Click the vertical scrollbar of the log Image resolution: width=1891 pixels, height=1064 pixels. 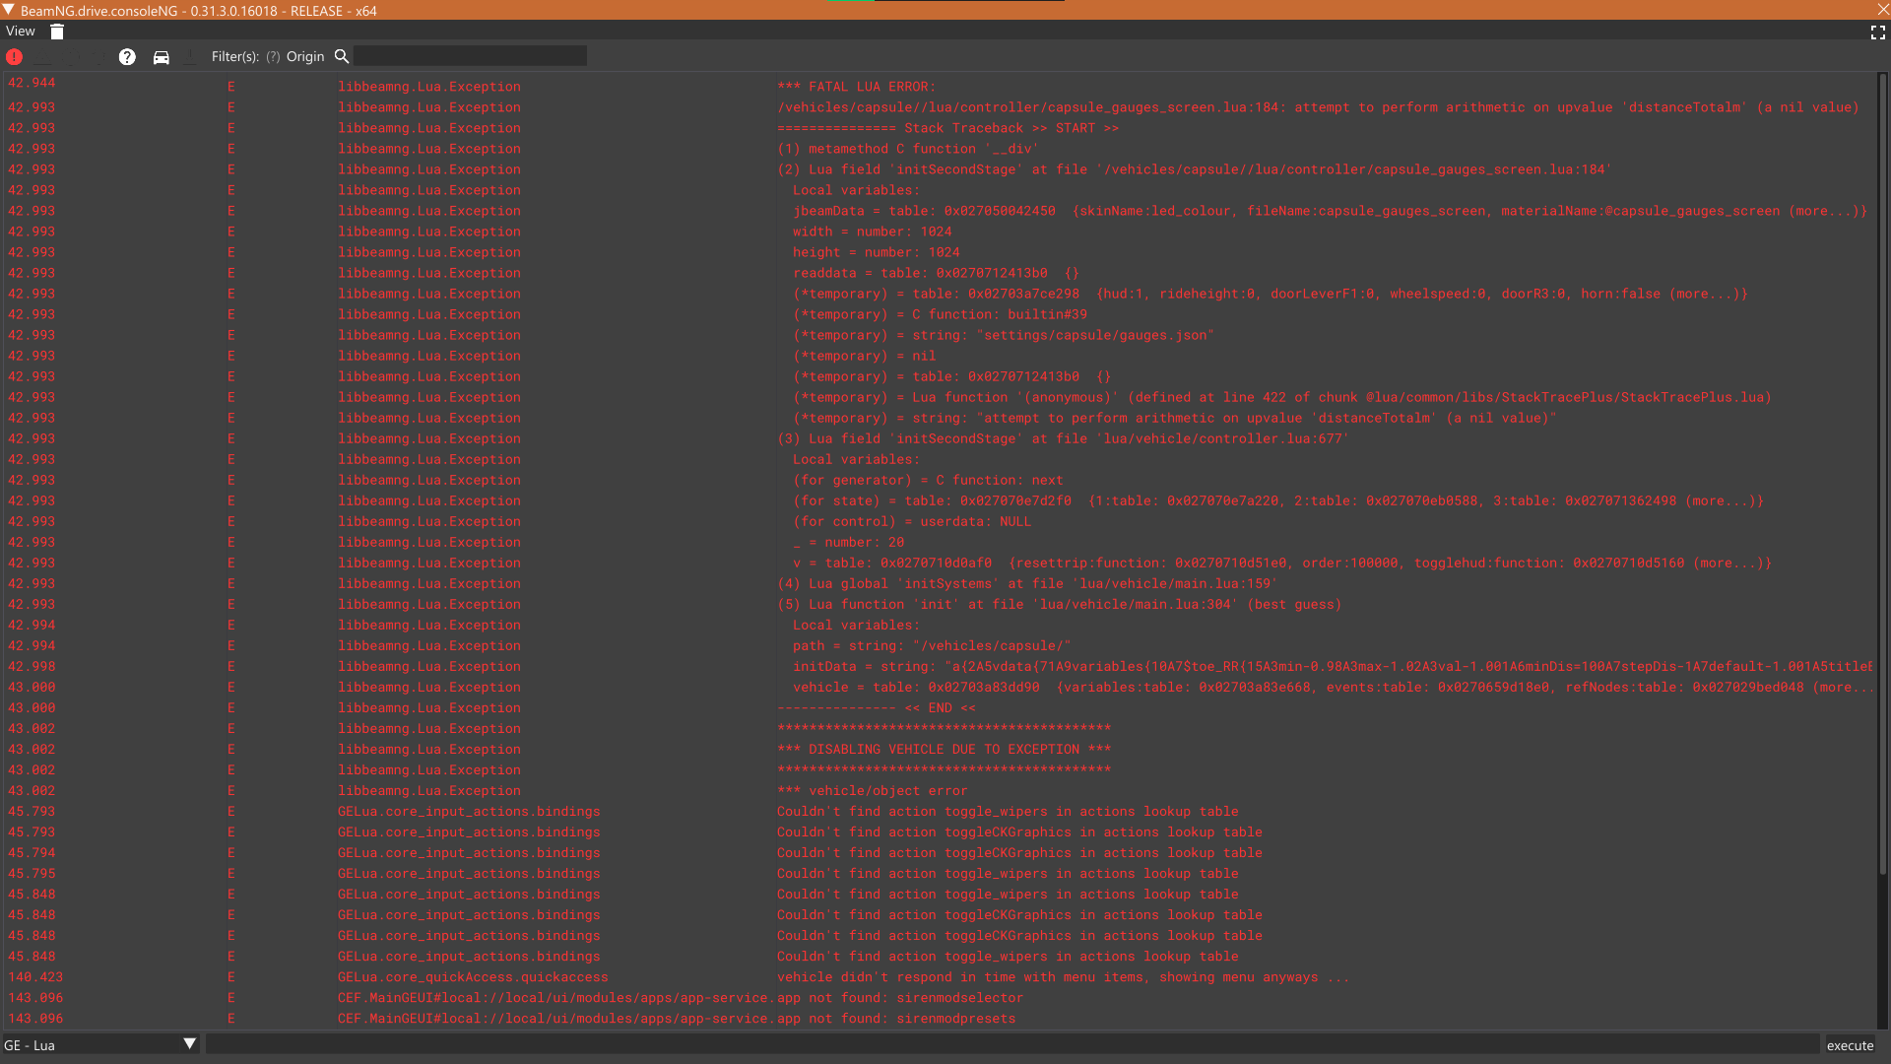tap(1882, 473)
